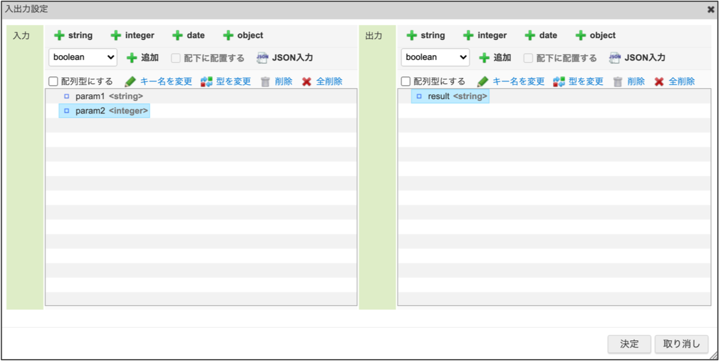Add a string parameter to the input panel
The image size is (721, 363).
point(74,35)
